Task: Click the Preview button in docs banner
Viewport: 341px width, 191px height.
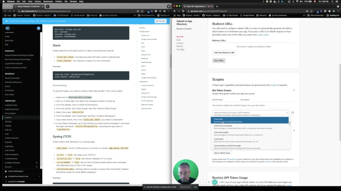Action: point(161,21)
